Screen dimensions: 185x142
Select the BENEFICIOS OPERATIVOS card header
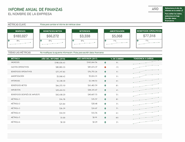click(149, 31)
